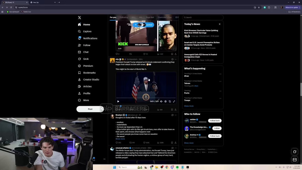Click the new posts pill button

pos(143,25)
